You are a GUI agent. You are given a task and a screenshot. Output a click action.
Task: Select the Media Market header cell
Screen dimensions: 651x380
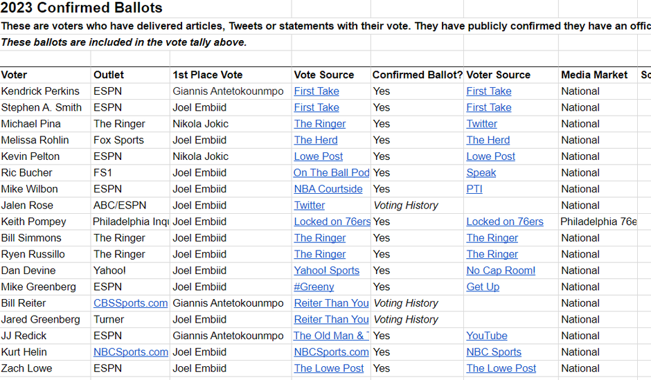point(594,75)
